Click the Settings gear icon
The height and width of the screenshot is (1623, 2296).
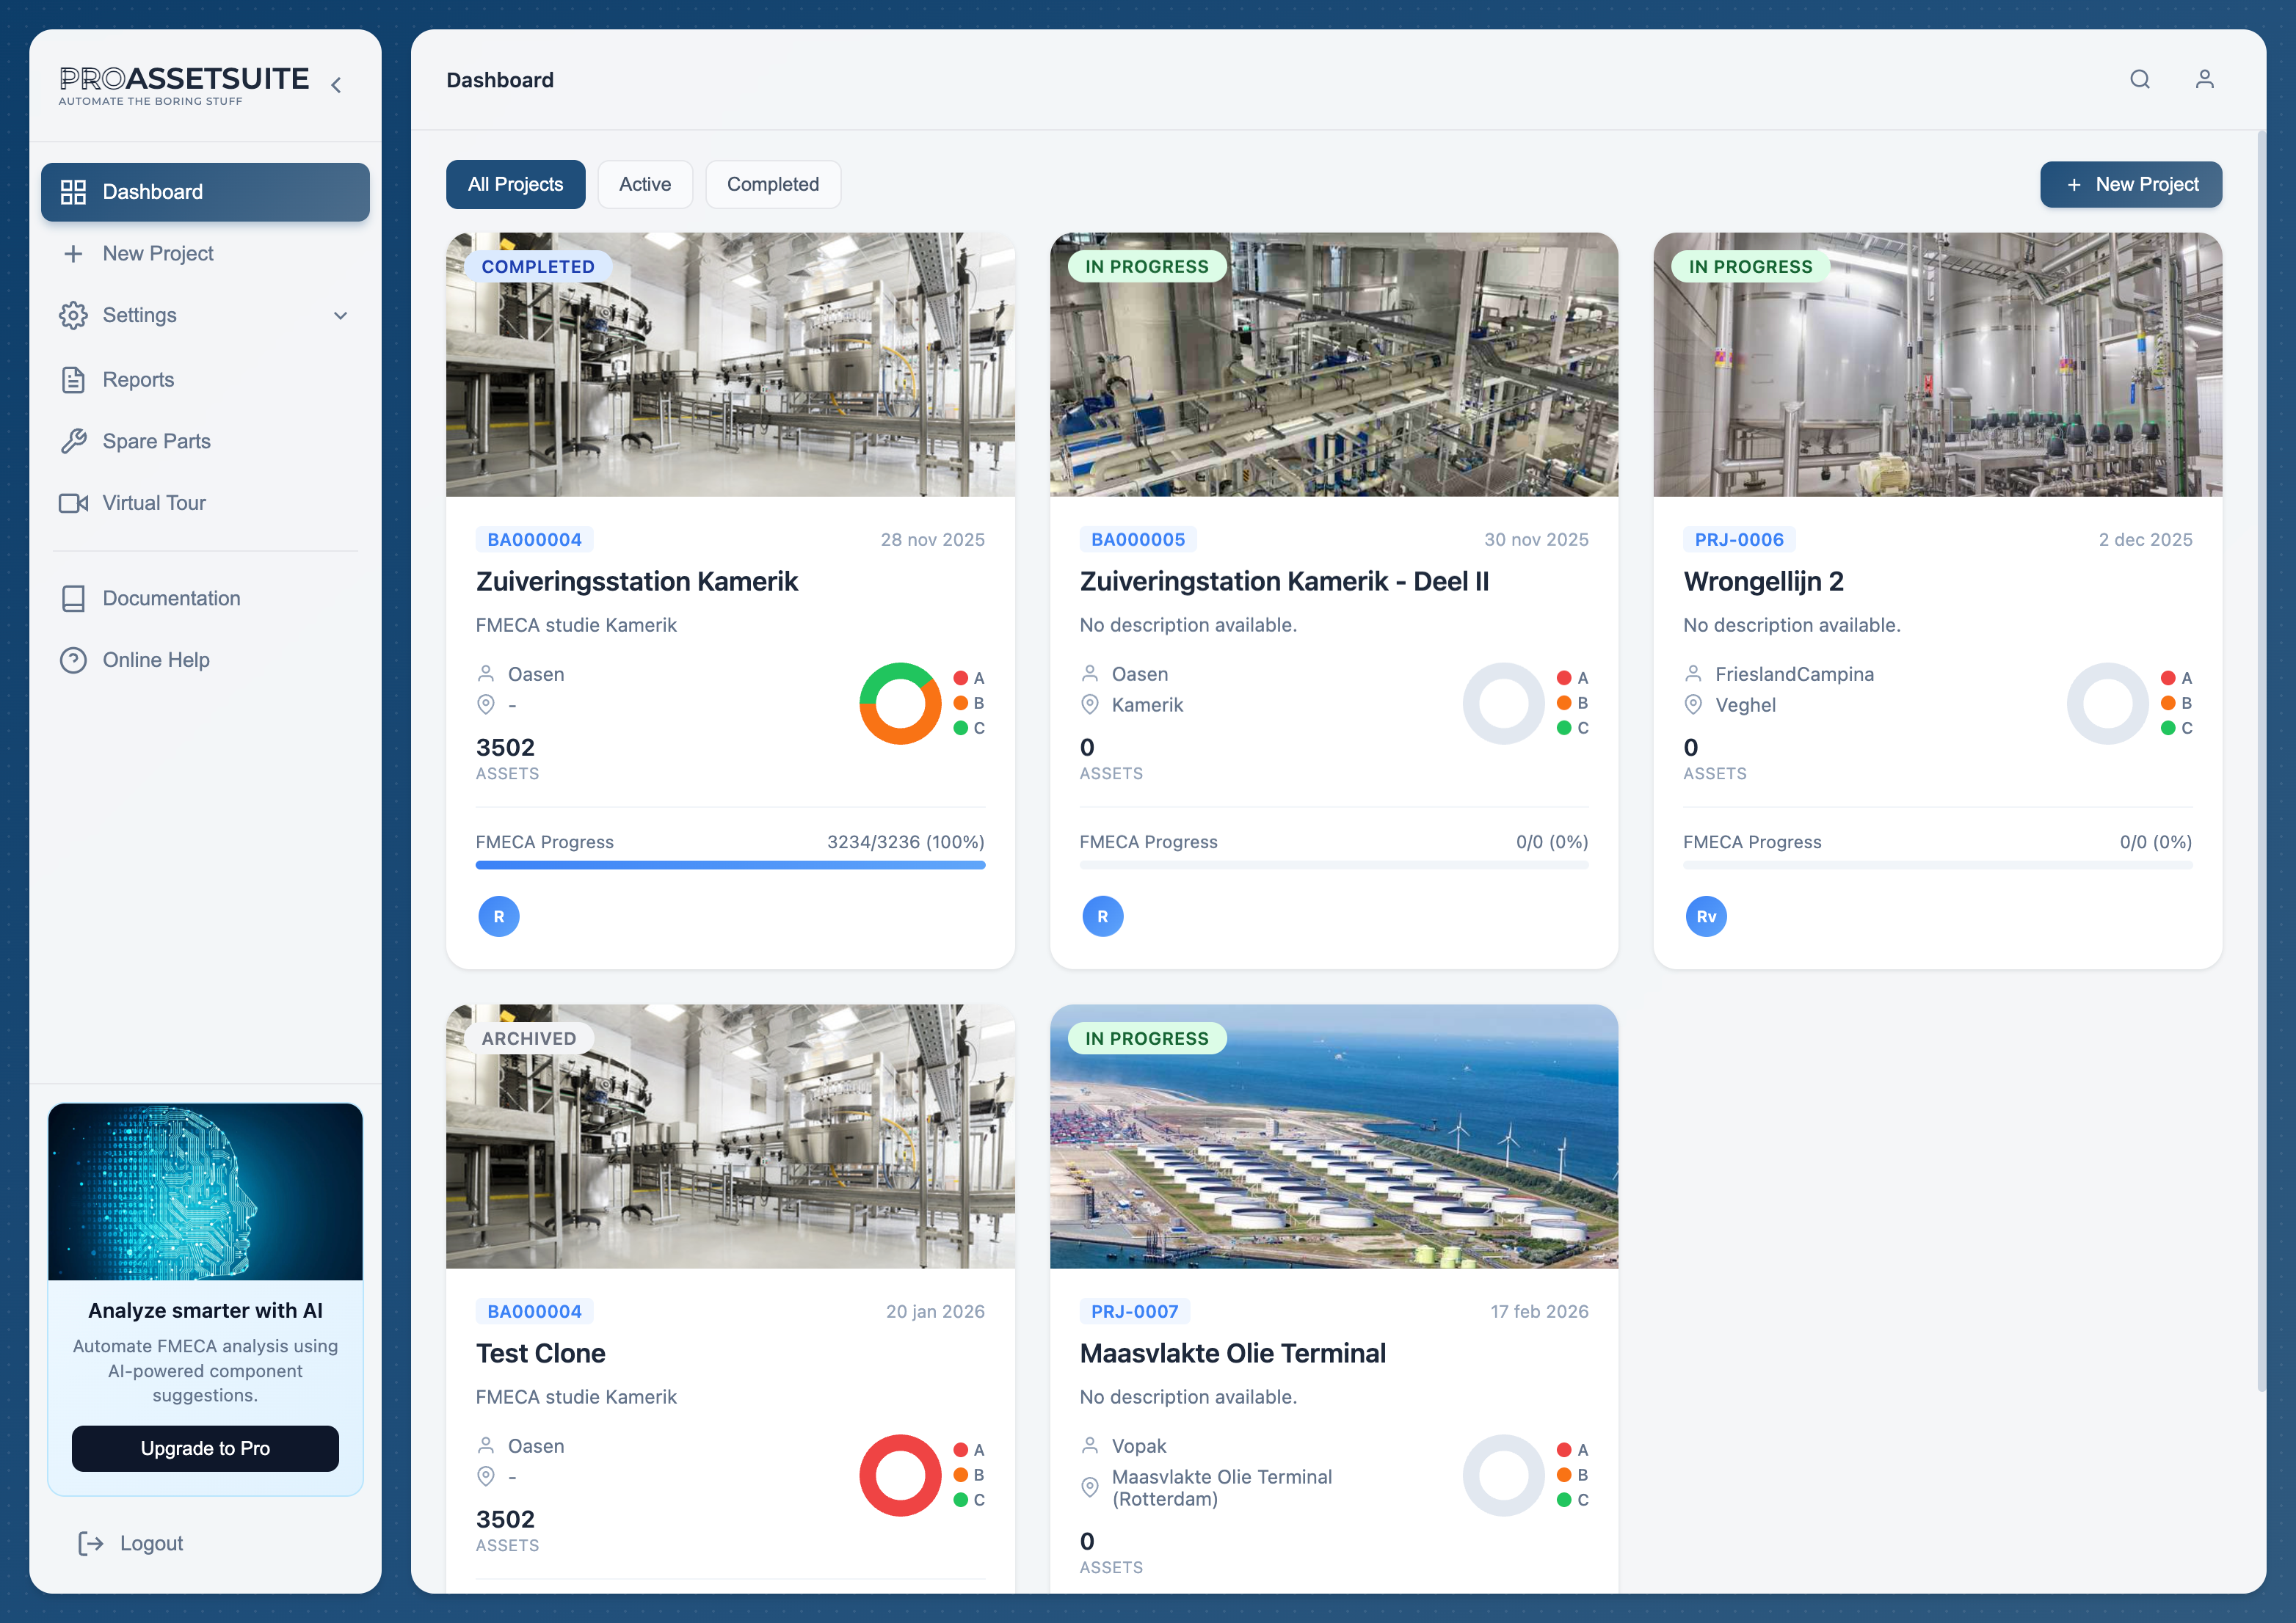tap(74, 315)
